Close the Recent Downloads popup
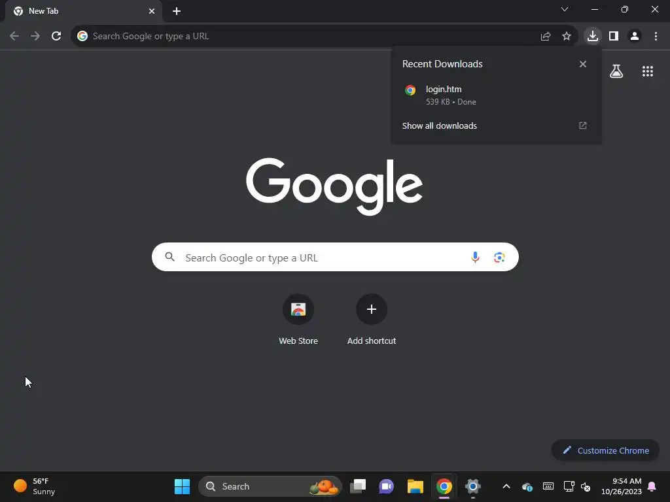670x502 pixels. click(583, 64)
